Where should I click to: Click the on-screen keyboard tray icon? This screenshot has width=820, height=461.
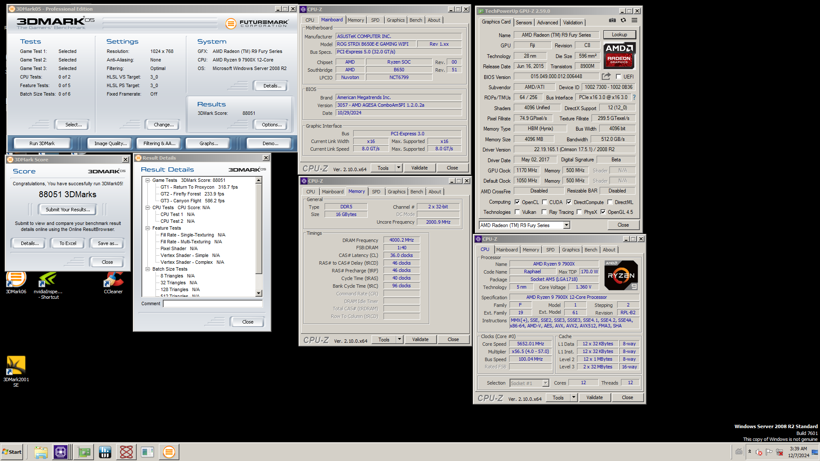click(x=739, y=452)
